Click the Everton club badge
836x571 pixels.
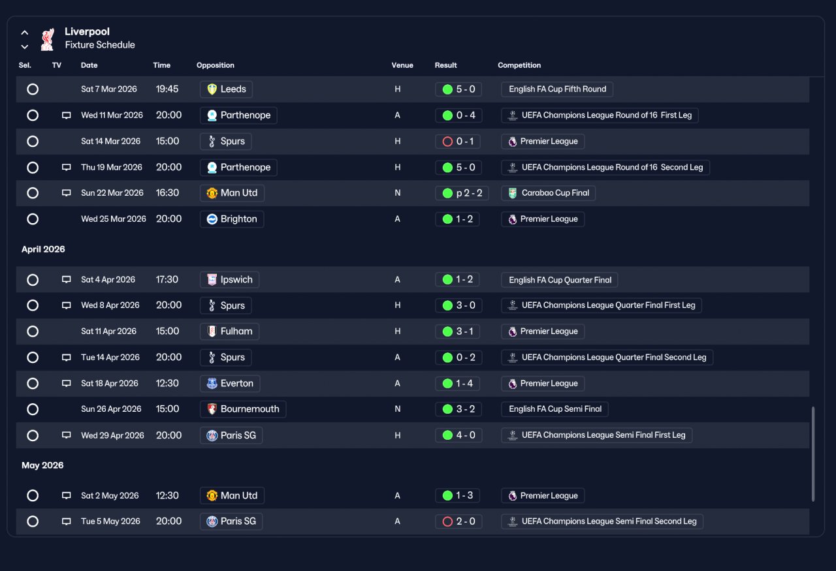[x=212, y=384]
